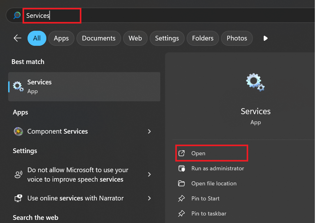The width and height of the screenshot is (318, 223).
Task: Click the Open file location folder icon
Action: [182, 183]
